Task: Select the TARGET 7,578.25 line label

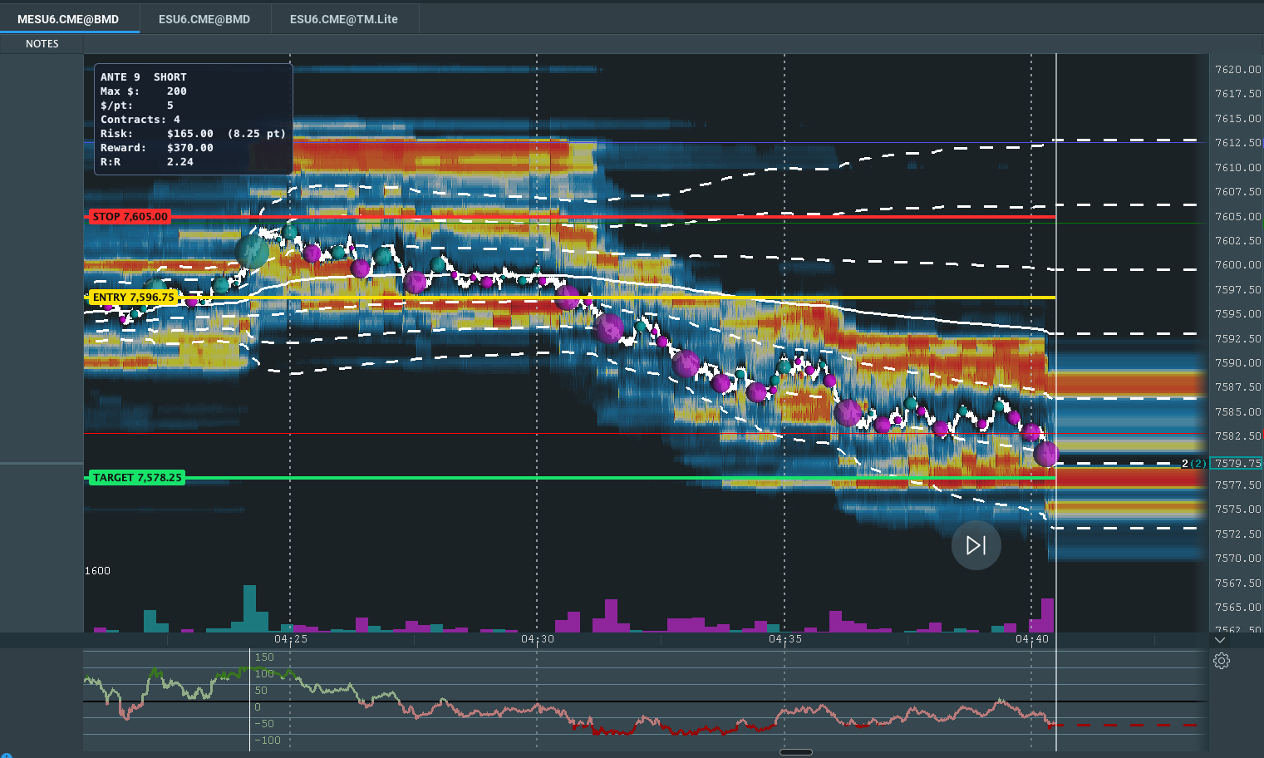Action: pos(137,478)
